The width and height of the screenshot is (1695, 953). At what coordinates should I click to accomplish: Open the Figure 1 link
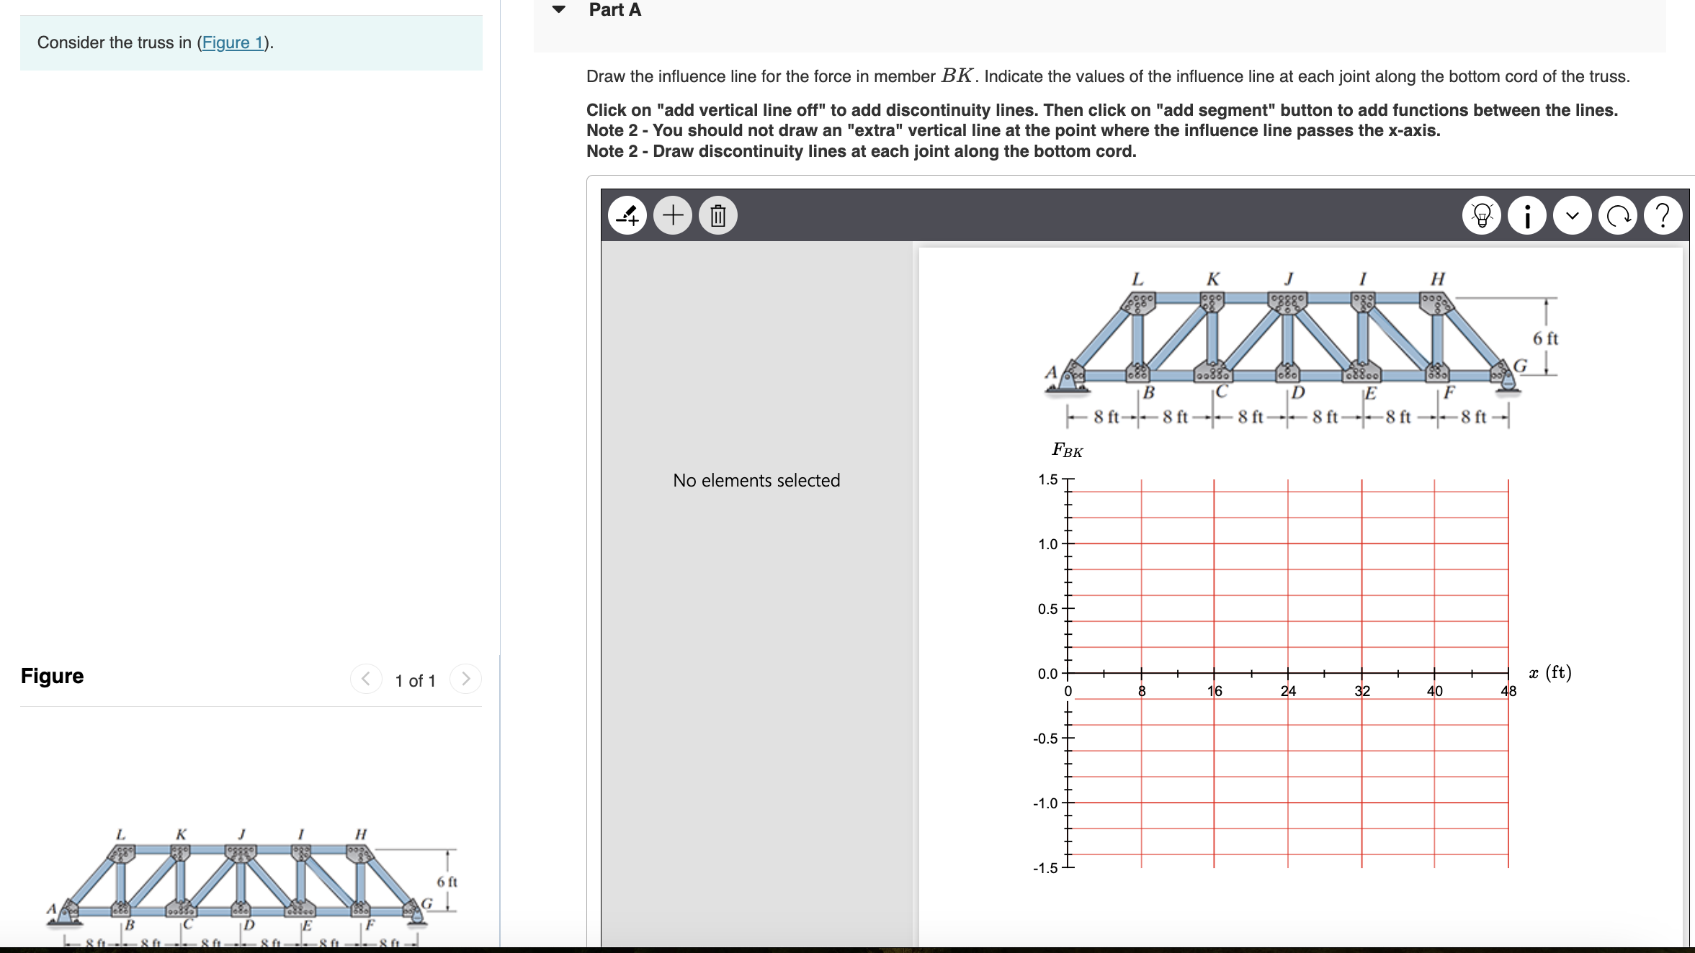pos(233,42)
